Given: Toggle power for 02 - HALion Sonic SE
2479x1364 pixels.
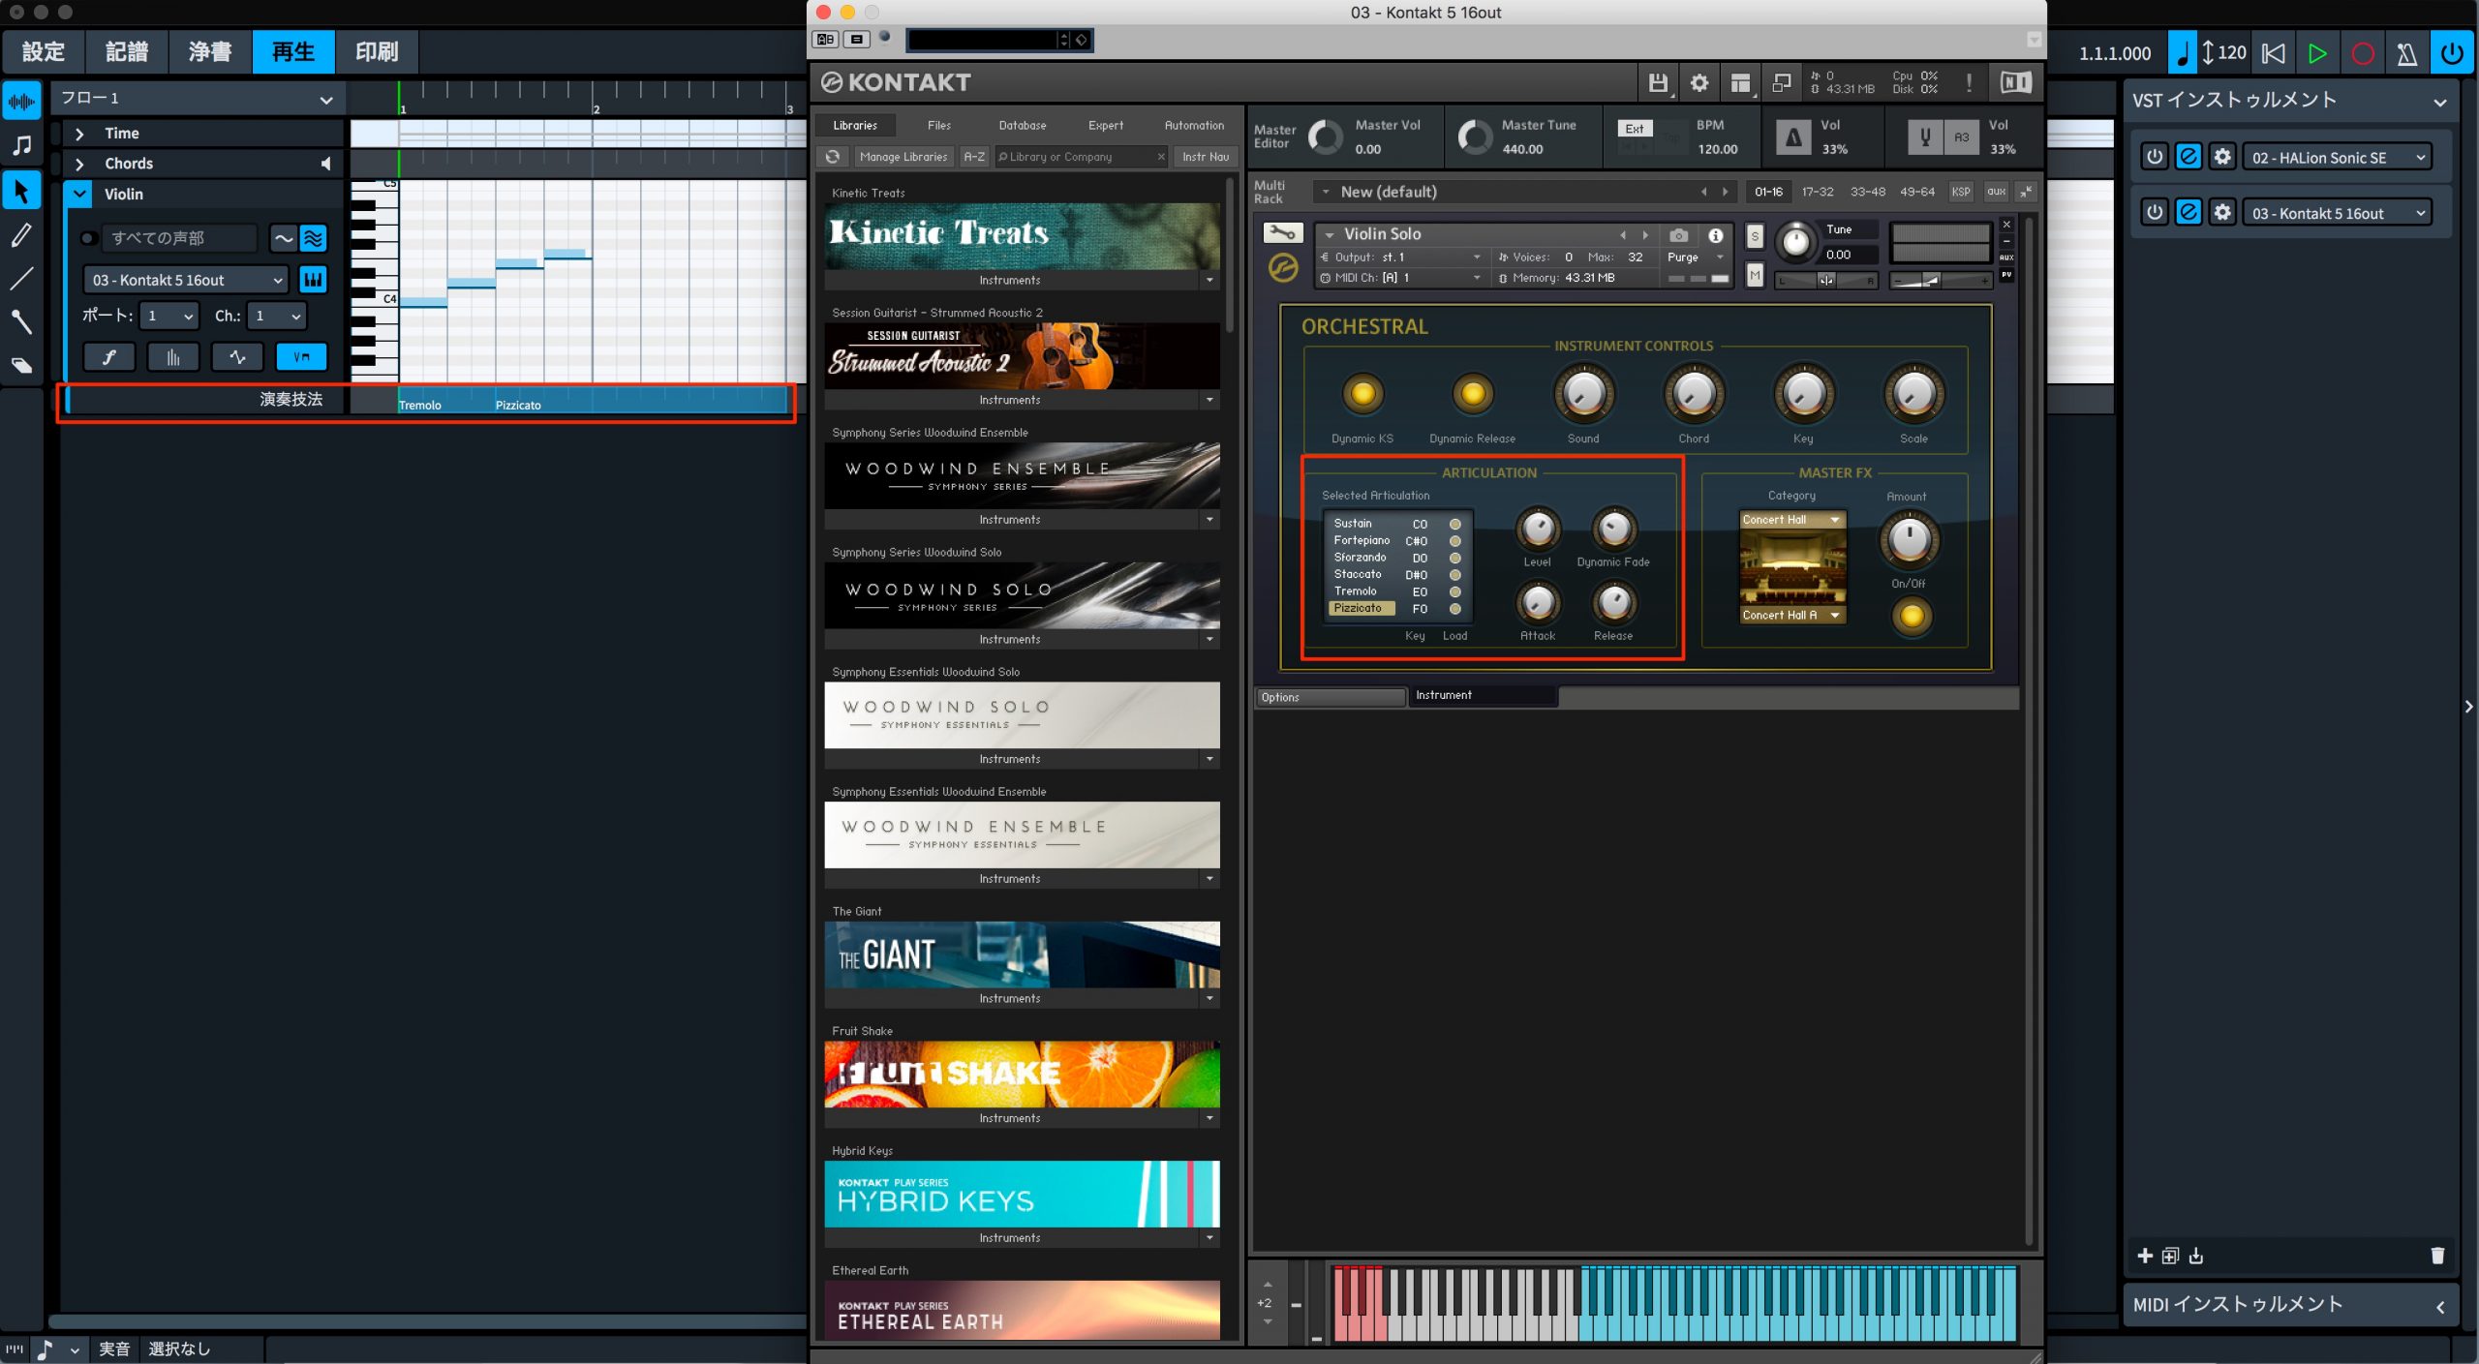Looking at the screenshot, I should coord(2154,157).
